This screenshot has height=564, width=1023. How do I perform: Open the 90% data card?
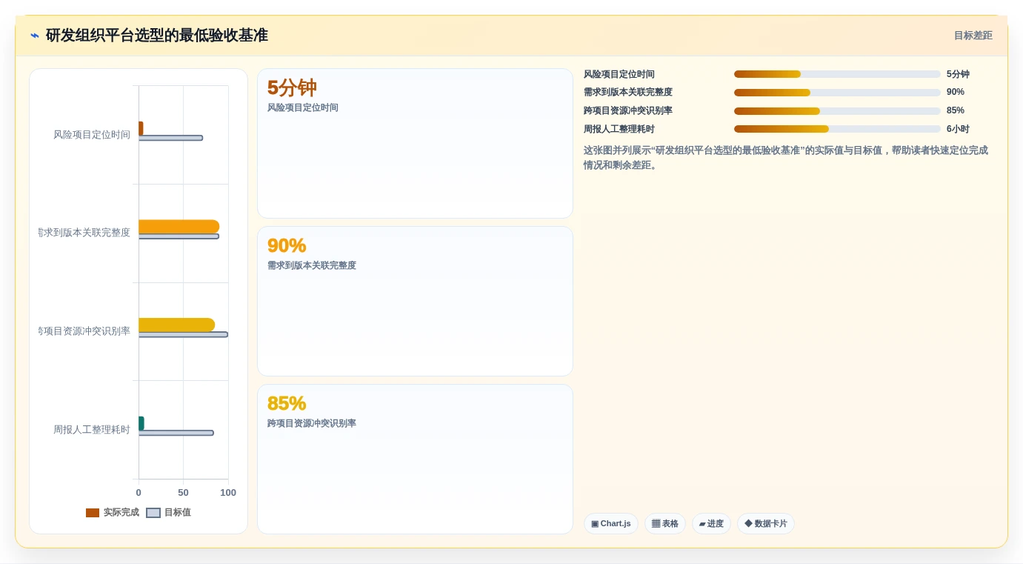[415, 301]
